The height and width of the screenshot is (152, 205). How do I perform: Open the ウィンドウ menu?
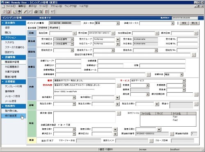(71, 6)
